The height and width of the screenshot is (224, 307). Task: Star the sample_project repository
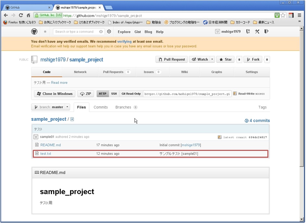[225, 59]
